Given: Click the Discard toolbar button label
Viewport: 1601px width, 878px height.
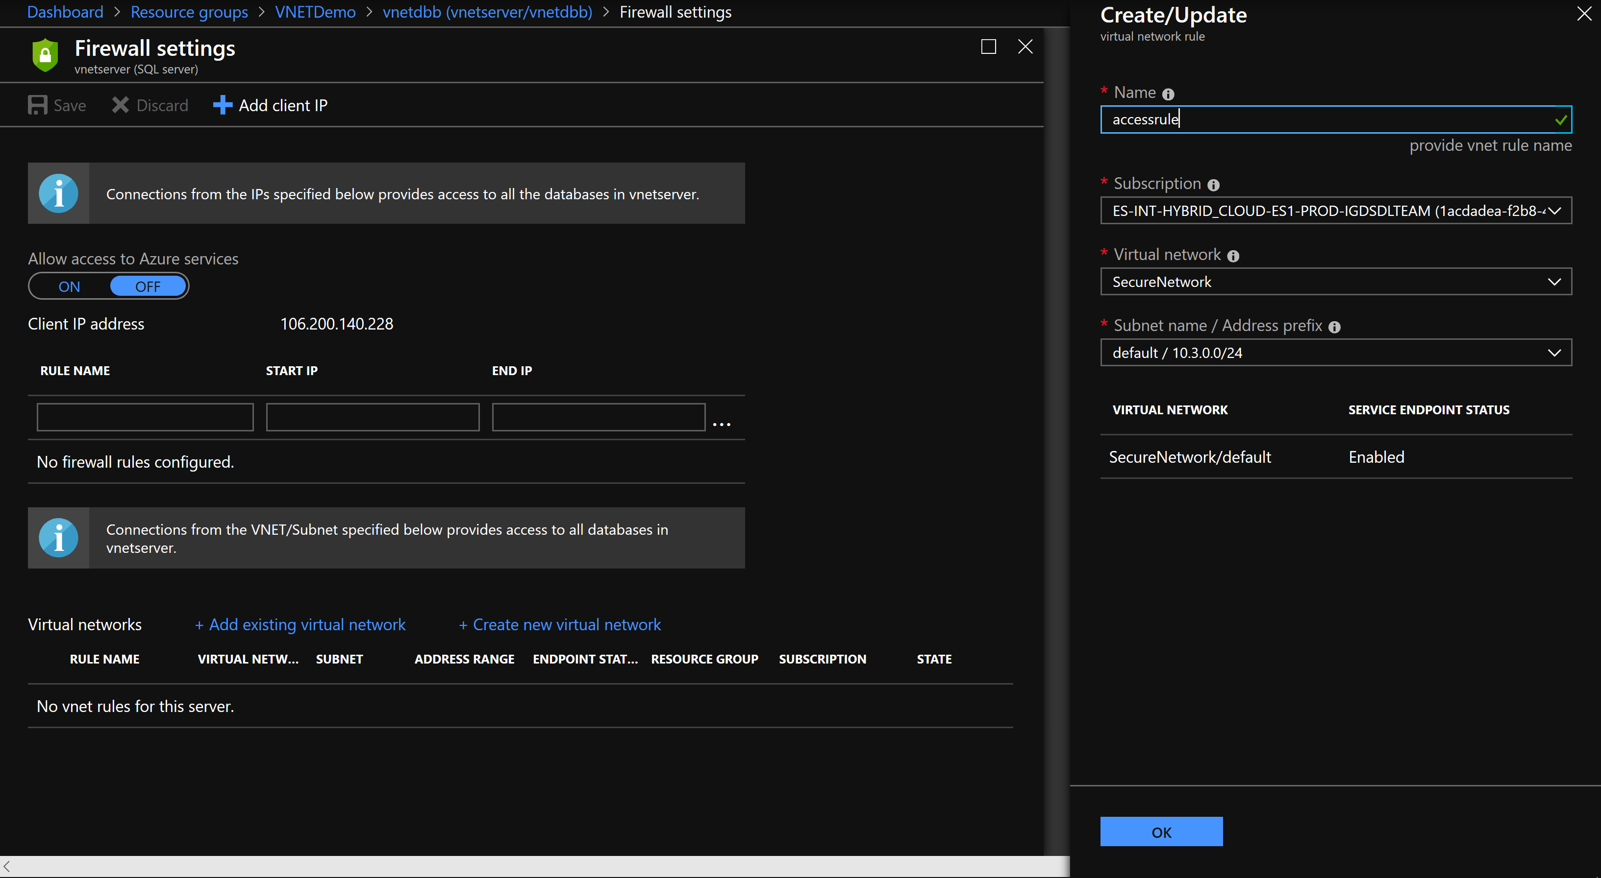Looking at the screenshot, I should tap(162, 106).
